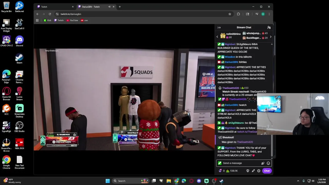Image resolution: width=329 pixels, height=185 pixels.
Task: Open a new browser tab
Action: [120, 7]
